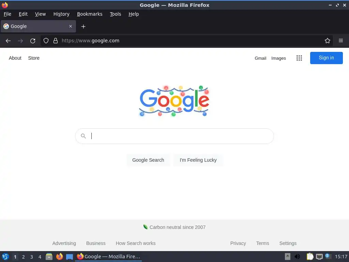Screen dimensions: 349x262
Task: Click the magnifier icon in search box
Action: coord(83,136)
